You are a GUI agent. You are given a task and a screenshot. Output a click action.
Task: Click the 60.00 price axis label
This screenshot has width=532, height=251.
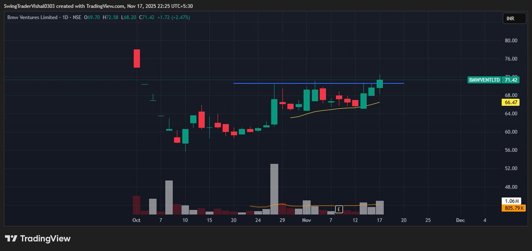tap(511, 132)
